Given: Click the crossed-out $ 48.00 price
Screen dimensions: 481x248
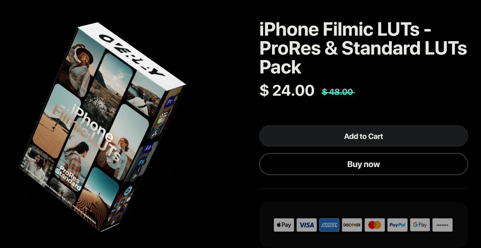Looking at the screenshot, I should (338, 91).
